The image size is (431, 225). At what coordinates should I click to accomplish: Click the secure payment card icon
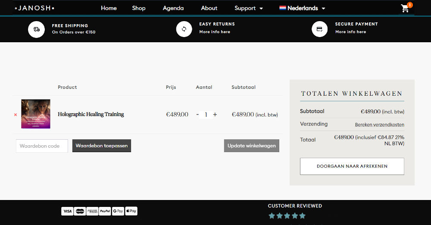(x=319, y=29)
